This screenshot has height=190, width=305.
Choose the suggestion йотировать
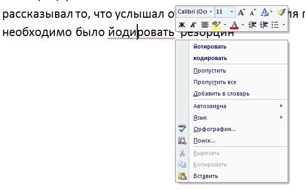click(210, 46)
